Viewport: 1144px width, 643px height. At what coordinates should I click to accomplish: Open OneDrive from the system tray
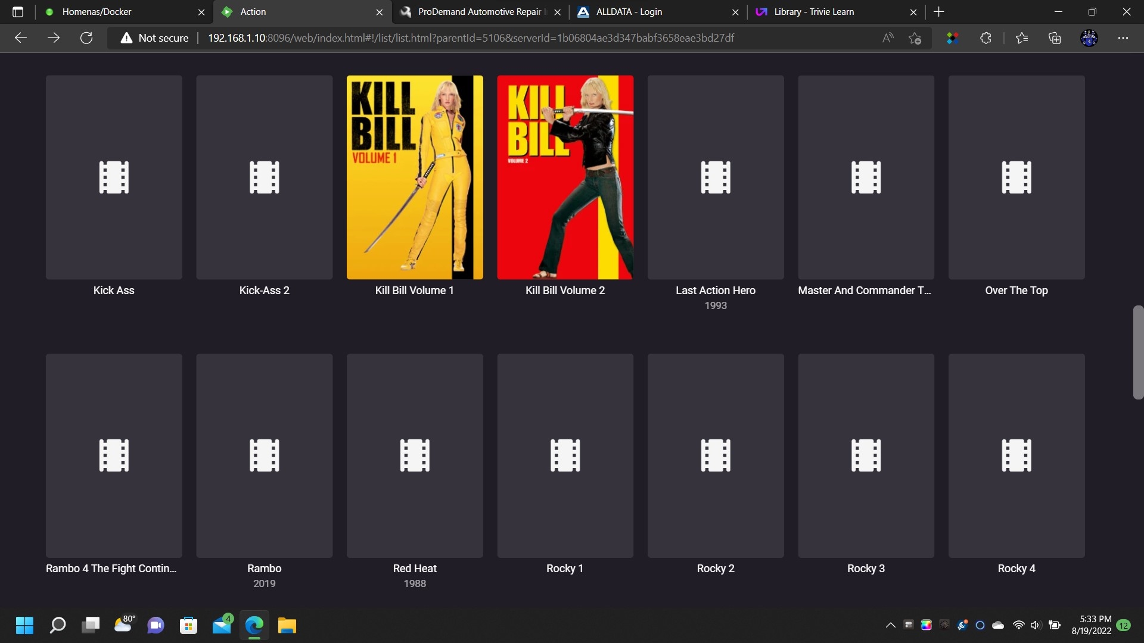pos(998,625)
